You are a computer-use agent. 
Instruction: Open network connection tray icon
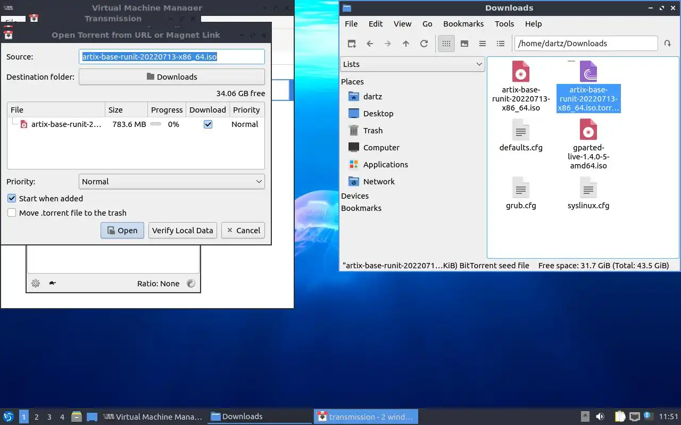pyautogui.click(x=634, y=416)
